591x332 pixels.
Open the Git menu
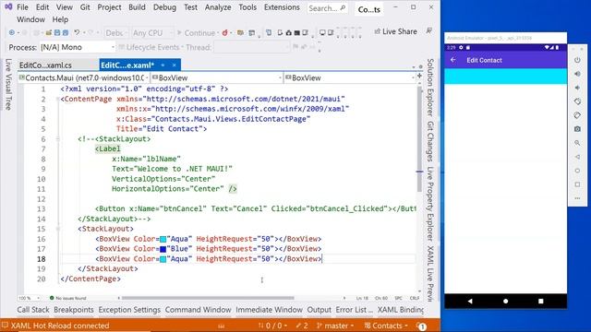85,7
